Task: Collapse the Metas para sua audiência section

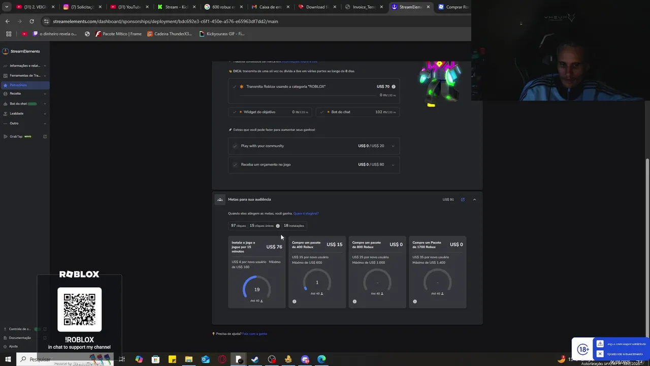Action: (474, 199)
